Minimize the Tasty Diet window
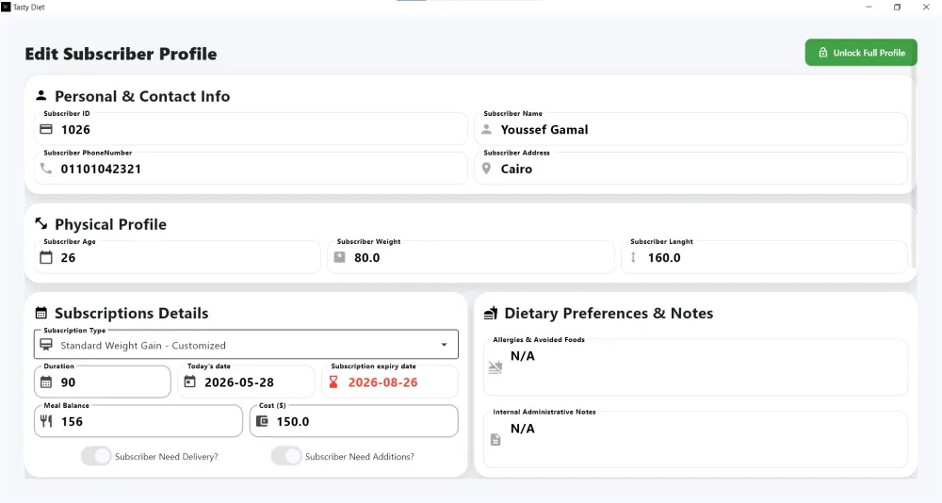Viewport: 942px width, 503px height. 869,8
